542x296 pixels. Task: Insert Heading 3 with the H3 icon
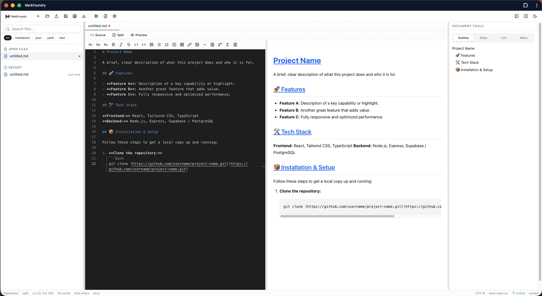106,45
